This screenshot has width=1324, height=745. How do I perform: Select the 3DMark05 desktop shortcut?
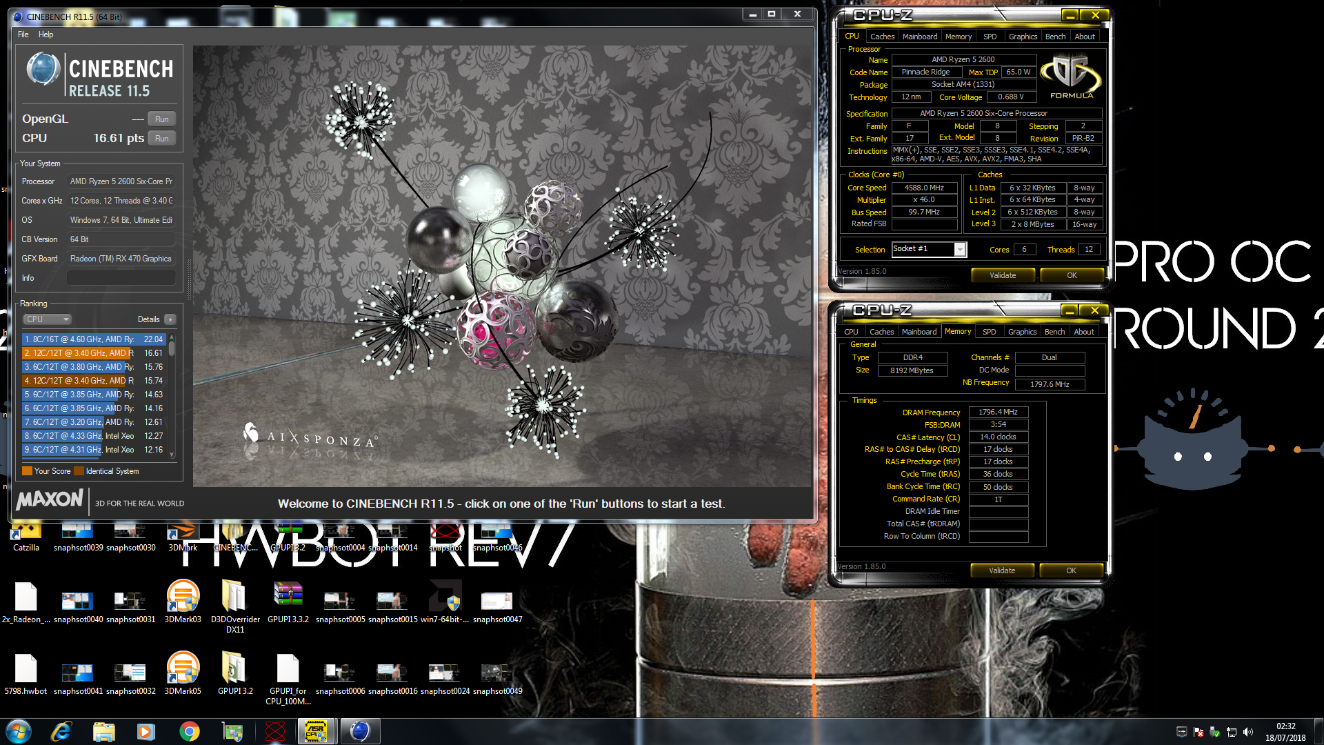pos(183,674)
